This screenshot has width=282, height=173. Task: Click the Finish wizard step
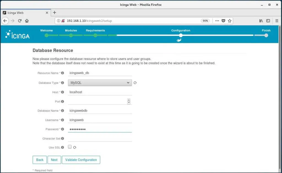266,30
